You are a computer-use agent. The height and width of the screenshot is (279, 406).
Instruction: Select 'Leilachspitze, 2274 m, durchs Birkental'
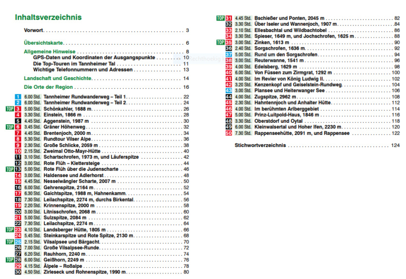tap(88, 199)
